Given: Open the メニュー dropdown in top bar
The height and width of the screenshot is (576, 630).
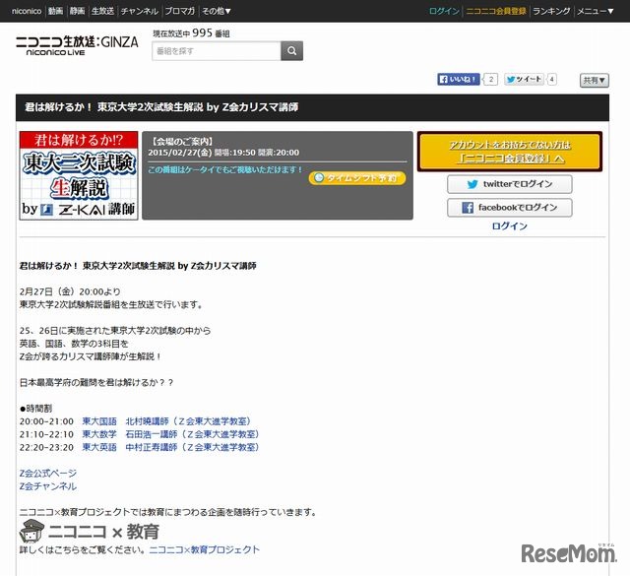Looking at the screenshot, I should point(596,11).
